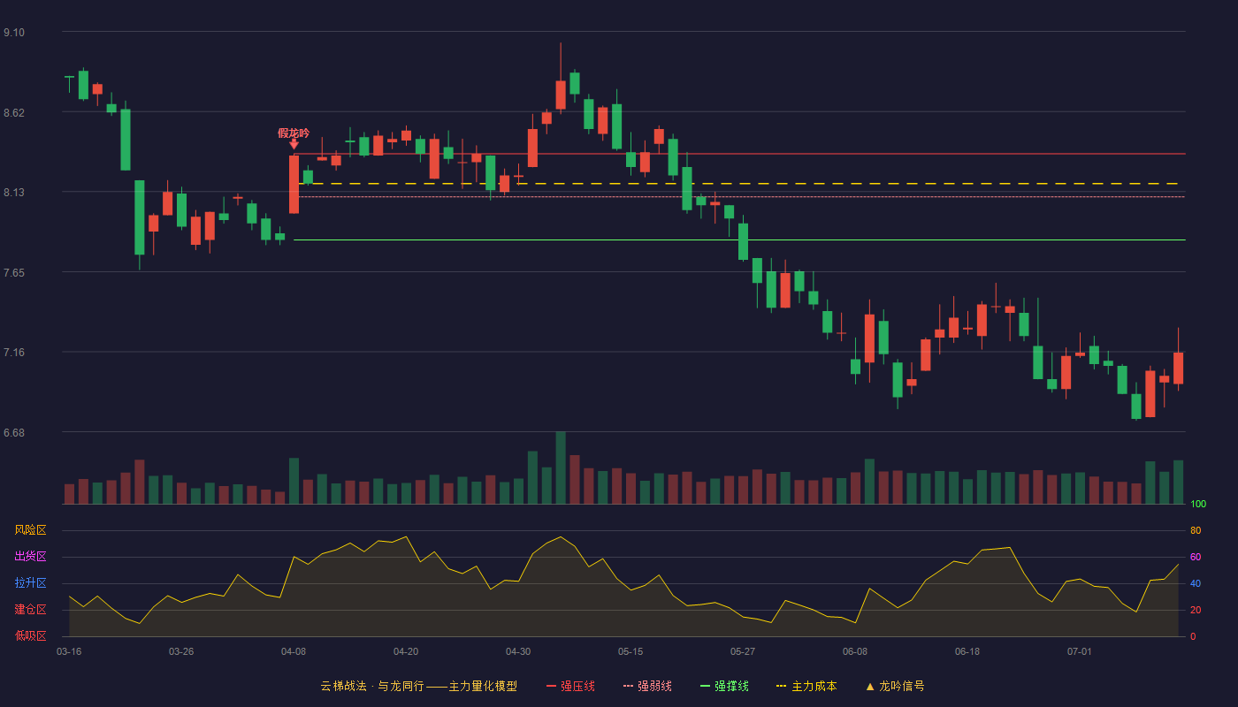This screenshot has width=1238, height=707.
Task: Click the blue 40 indicator scale value
Action: coord(1196,583)
